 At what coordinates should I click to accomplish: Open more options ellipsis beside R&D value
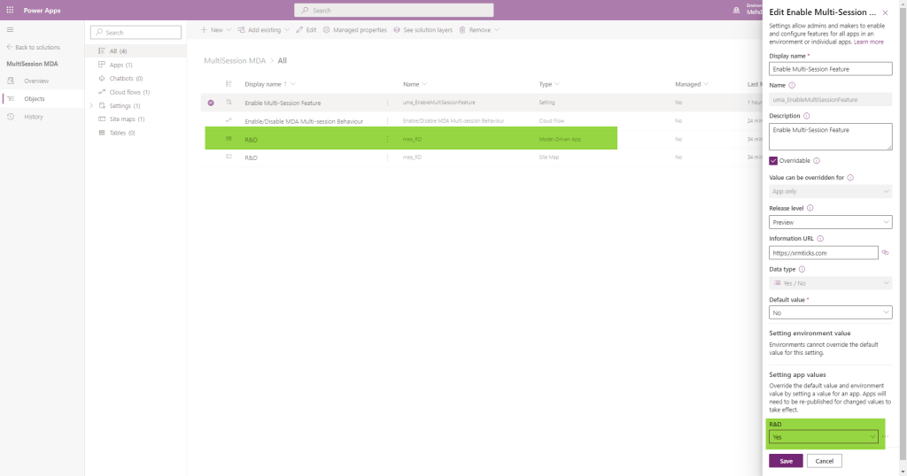pos(885,437)
